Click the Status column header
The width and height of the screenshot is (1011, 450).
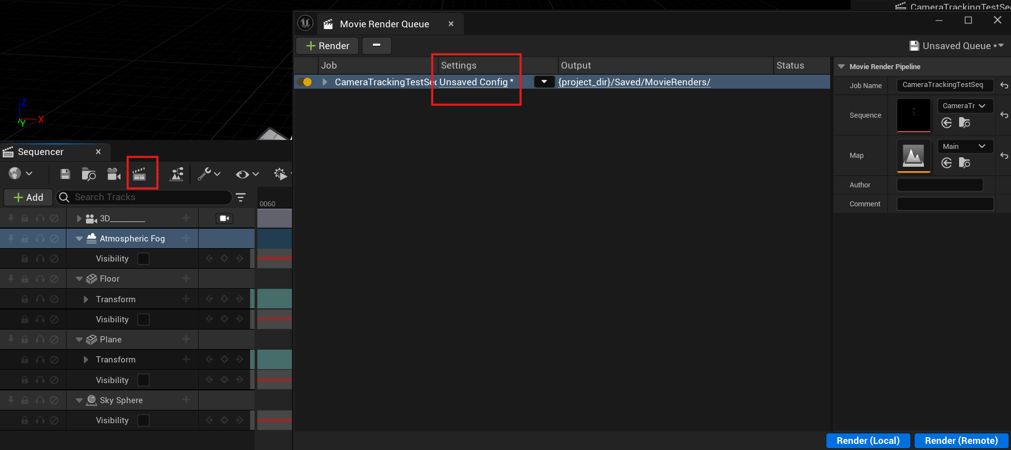pyautogui.click(x=802, y=65)
